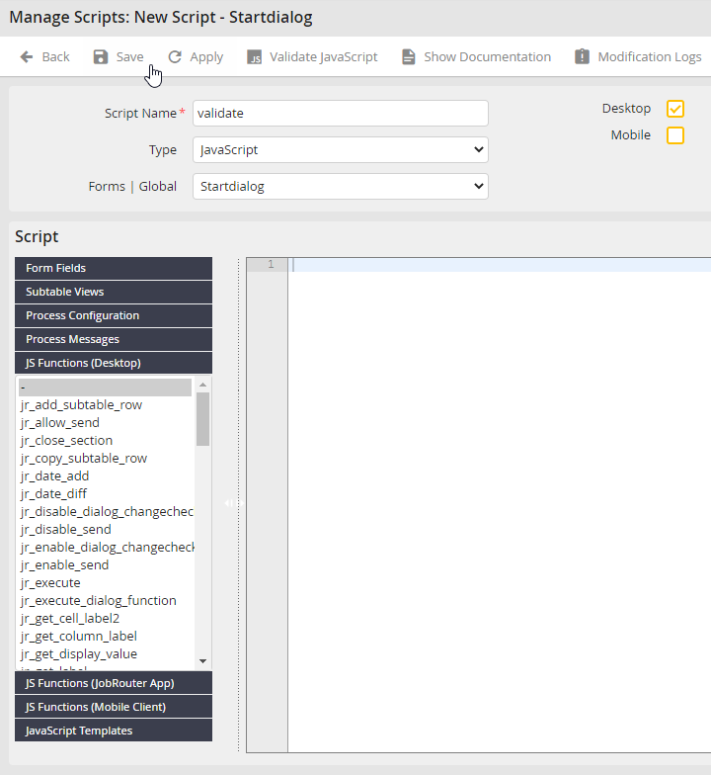Apply changes with the Apply button
The width and height of the screenshot is (711, 775).
pyautogui.click(x=196, y=57)
